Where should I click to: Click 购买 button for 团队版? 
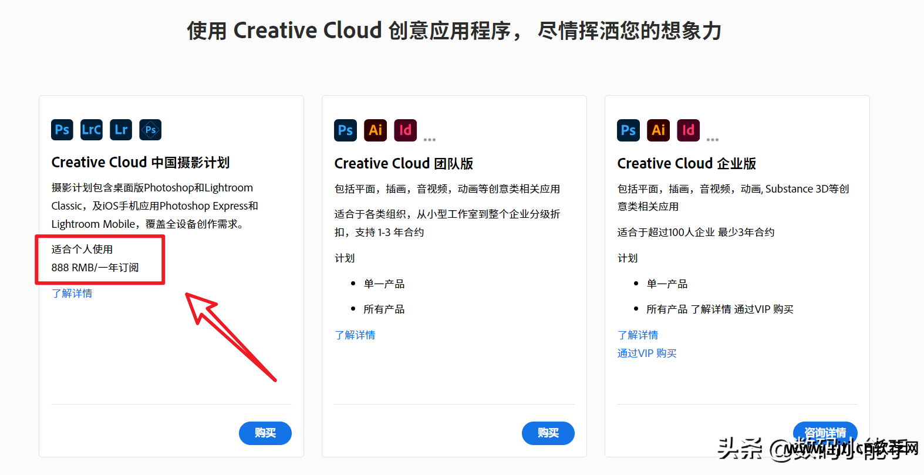pyautogui.click(x=548, y=433)
